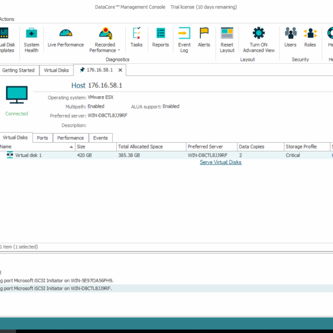The width and height of the screenshot is (333, 333).
Task: Click WIN-D8CTL8JJ9RF in the Preferred Server column
Action: click(208, 155)
